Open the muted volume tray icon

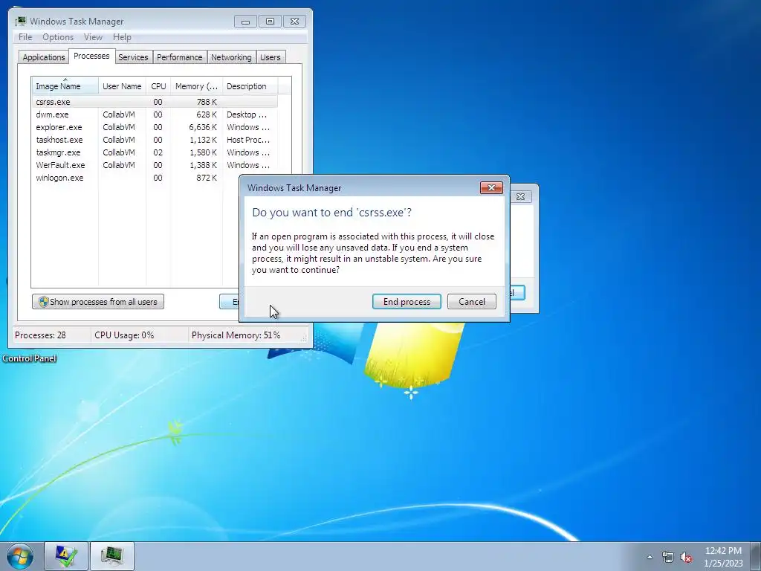pyautogui.click(x=686, y=557)
